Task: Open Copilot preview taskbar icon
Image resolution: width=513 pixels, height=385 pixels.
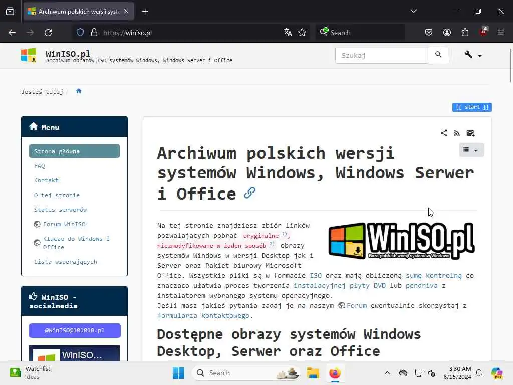Action: 497,373
